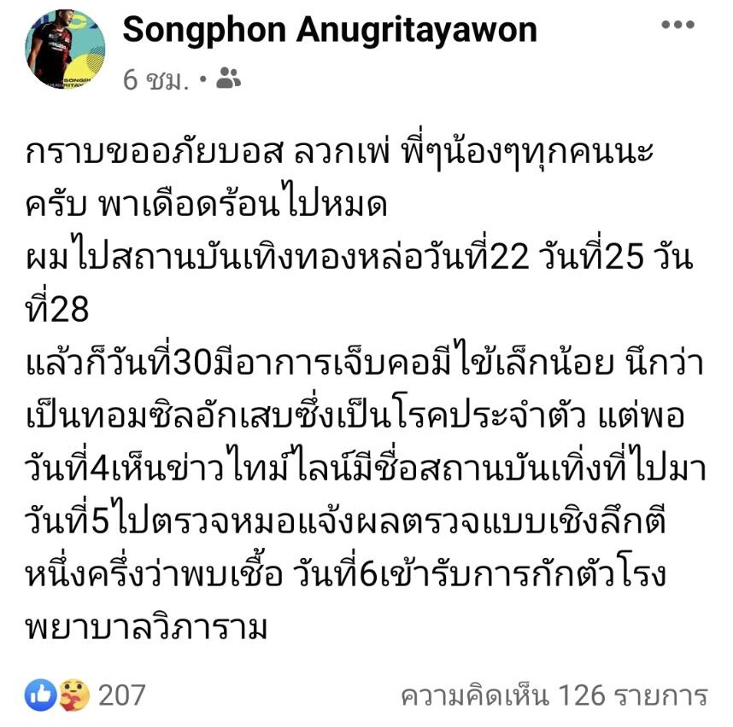This screenshot has height=727, width=733.
Task: Click the friends audience icon
Action: tap(228, 78)
